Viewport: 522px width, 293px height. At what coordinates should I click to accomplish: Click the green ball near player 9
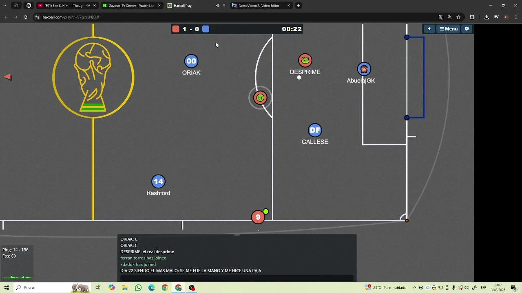266,212
